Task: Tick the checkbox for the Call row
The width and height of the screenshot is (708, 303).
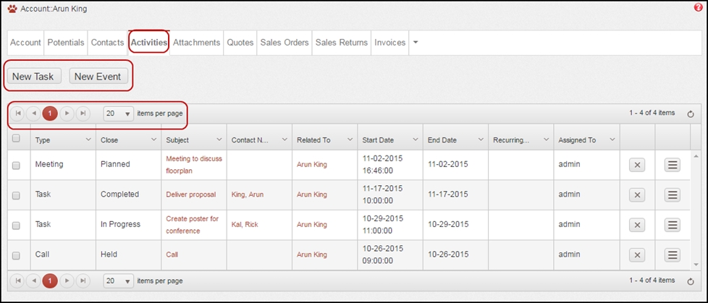Action: point(16,256)
